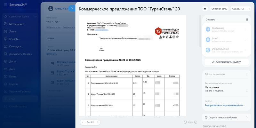Open the sending settings gear

247,20
